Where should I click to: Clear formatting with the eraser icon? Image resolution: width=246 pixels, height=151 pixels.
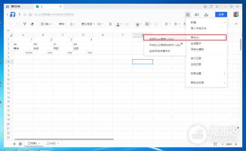pos(32,24)
